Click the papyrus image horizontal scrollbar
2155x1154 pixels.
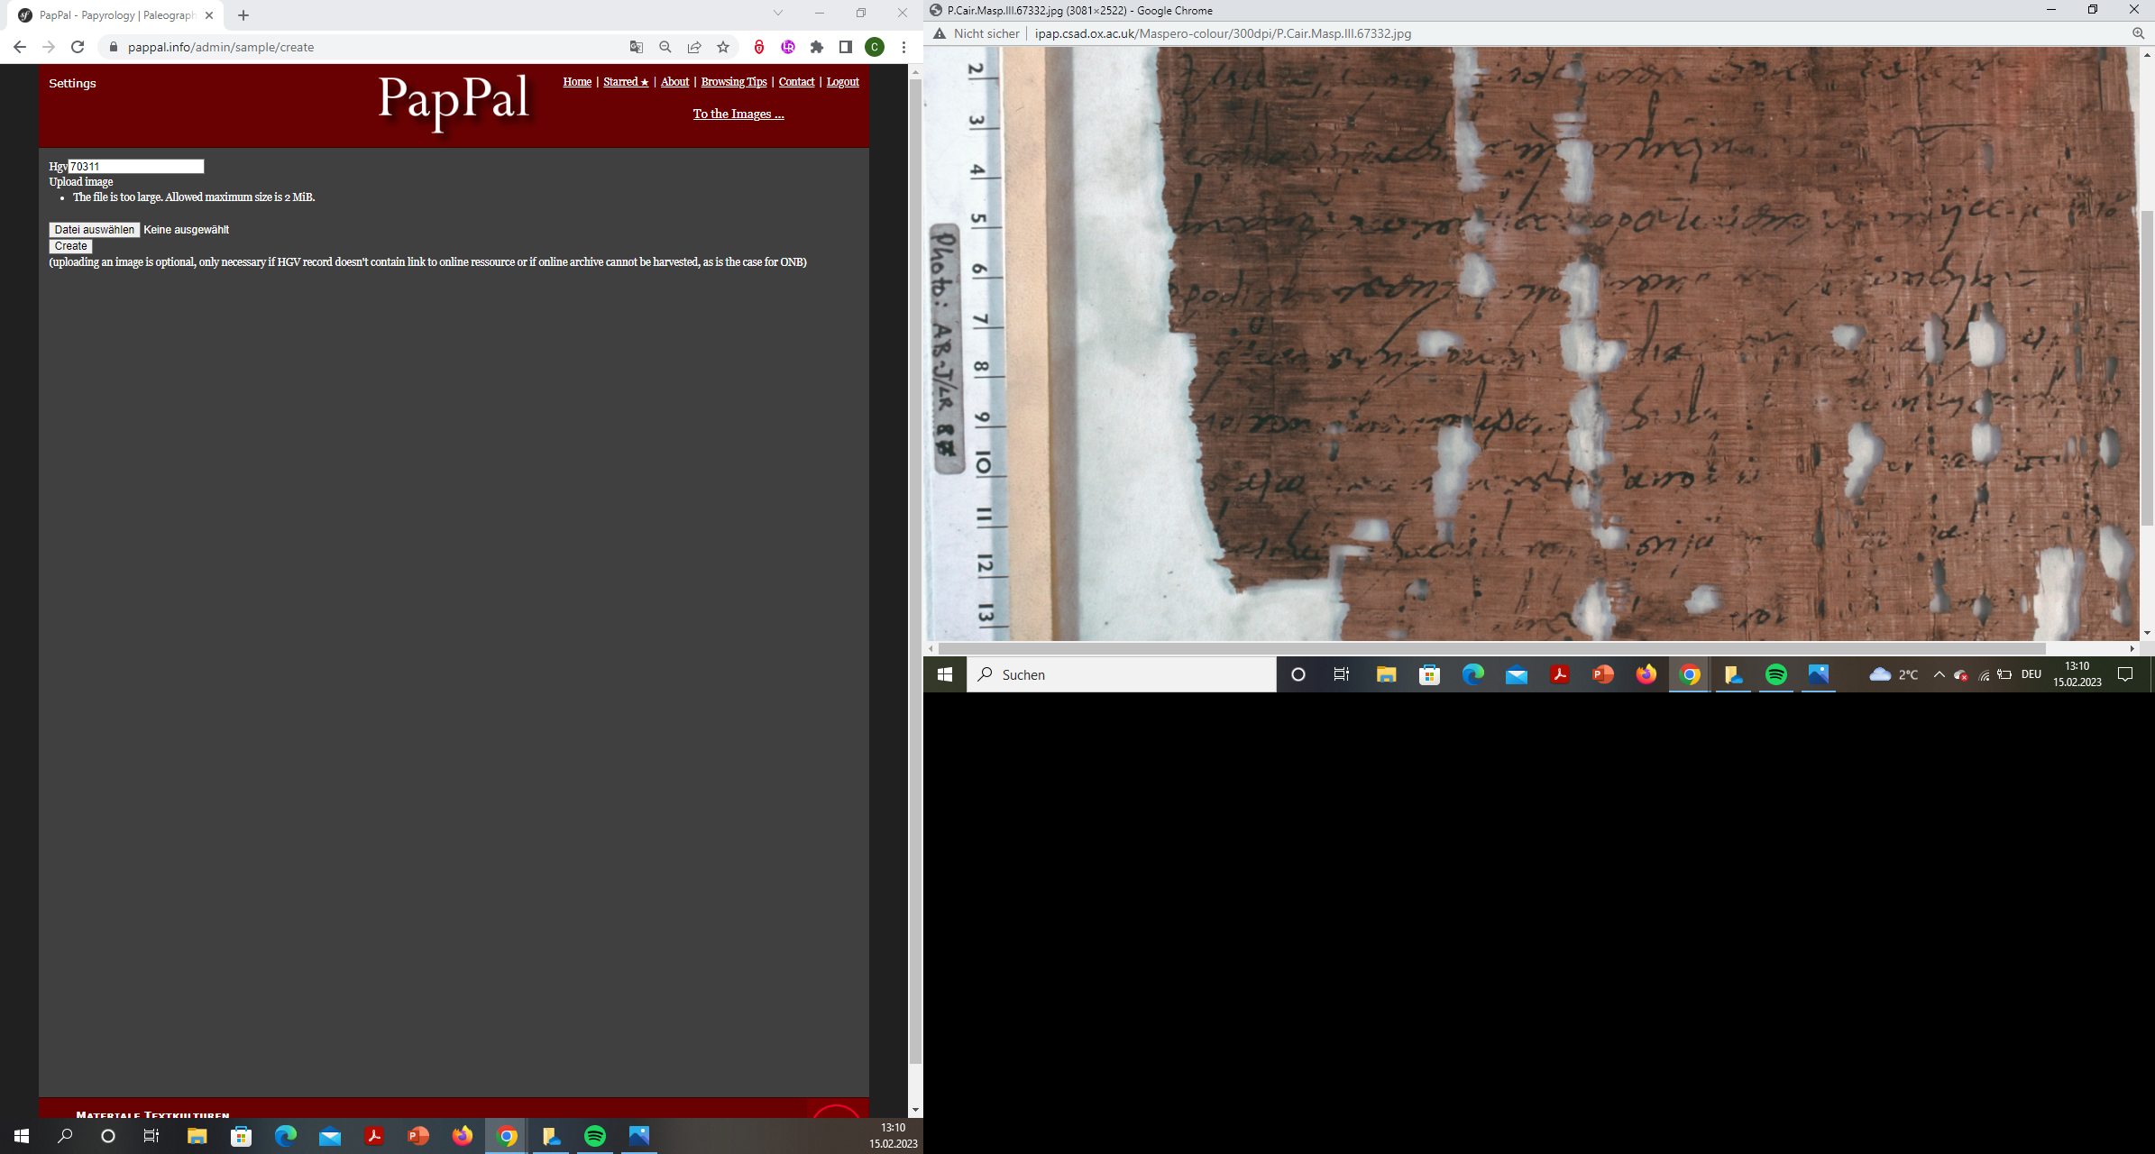pos(1491,648)
